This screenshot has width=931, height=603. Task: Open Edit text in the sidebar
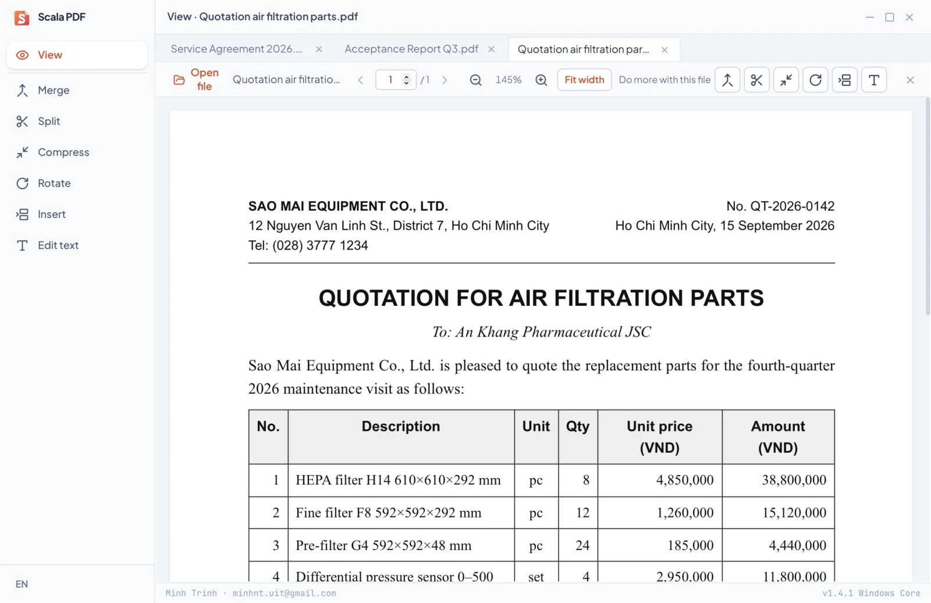[77, 245]
